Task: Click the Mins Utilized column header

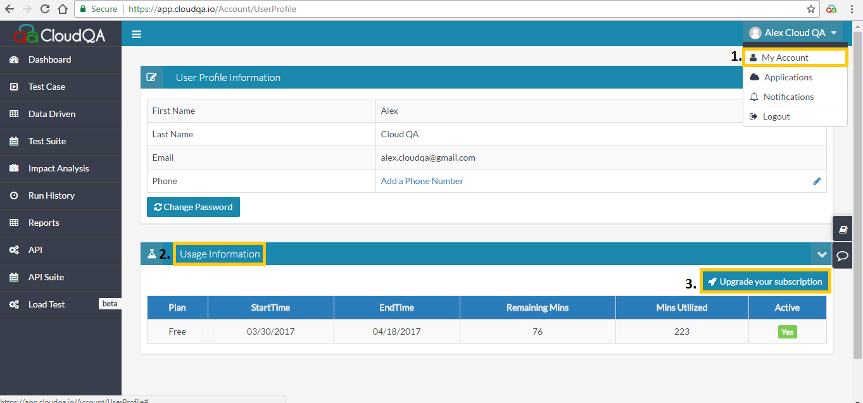Action: click(682, 307)
